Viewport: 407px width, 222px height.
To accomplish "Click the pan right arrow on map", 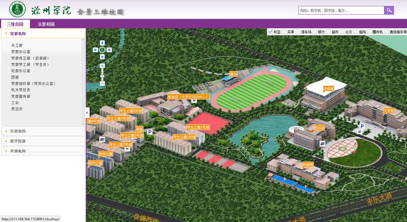I will coord(109,50).
